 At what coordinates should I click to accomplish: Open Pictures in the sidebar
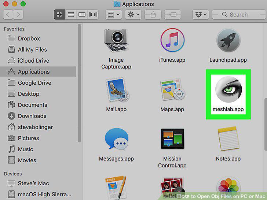tap(38, 138)
